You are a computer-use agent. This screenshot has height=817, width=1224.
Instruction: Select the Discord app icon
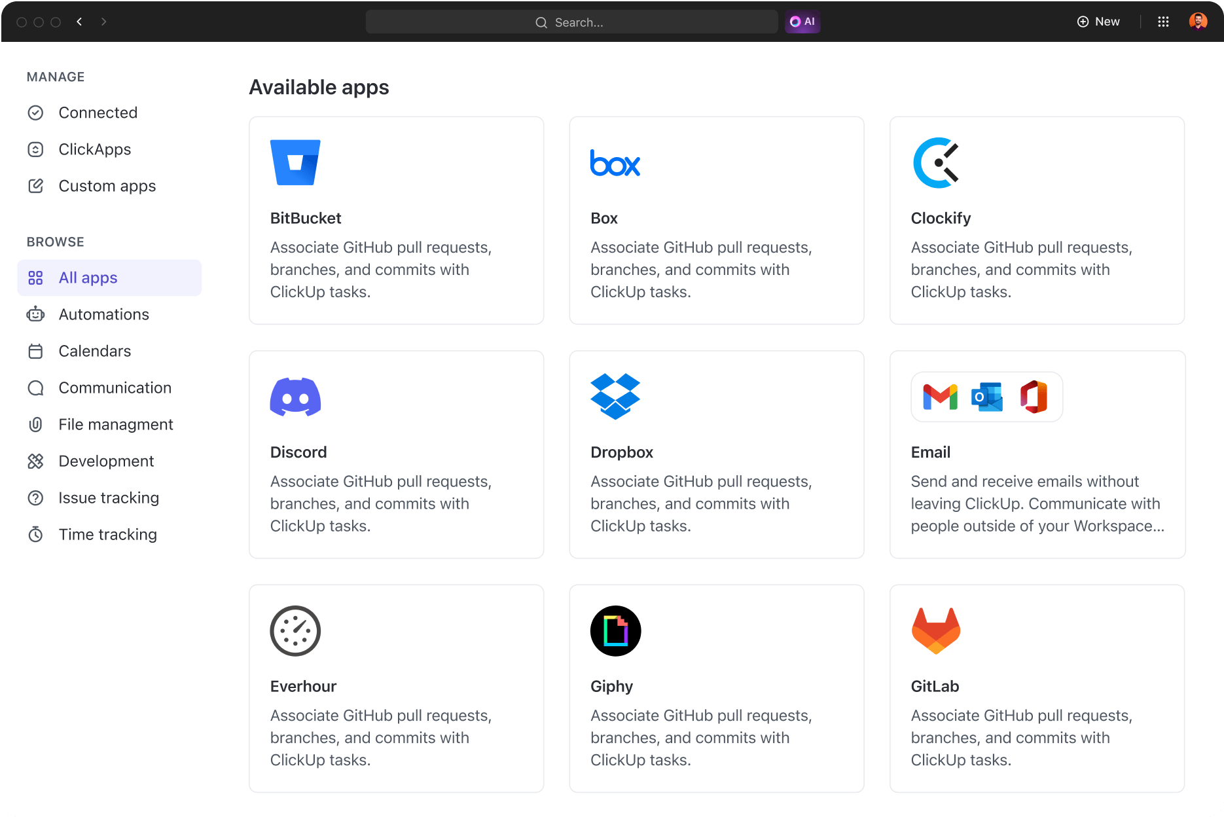coord(295,396)
